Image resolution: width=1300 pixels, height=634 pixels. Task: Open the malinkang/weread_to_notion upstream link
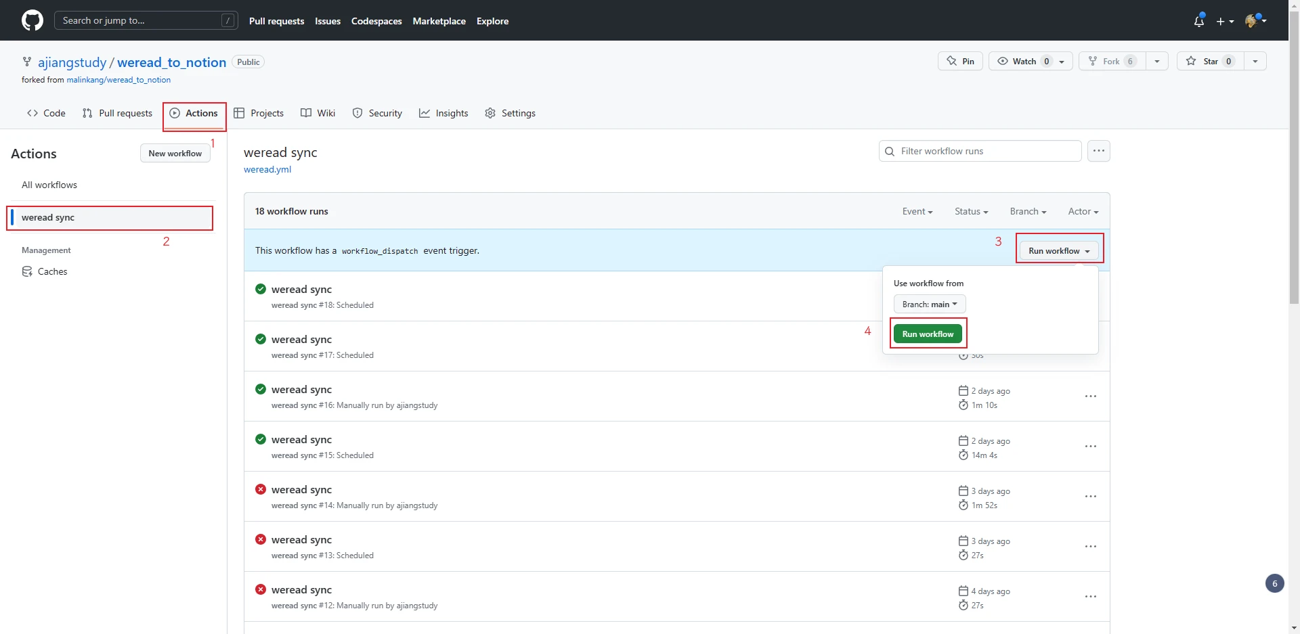118,80
